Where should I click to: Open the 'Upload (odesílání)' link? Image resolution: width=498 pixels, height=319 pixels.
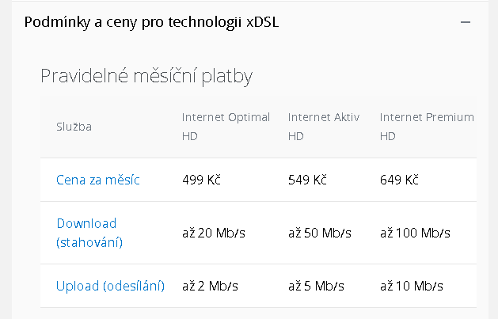pos(110,286)
